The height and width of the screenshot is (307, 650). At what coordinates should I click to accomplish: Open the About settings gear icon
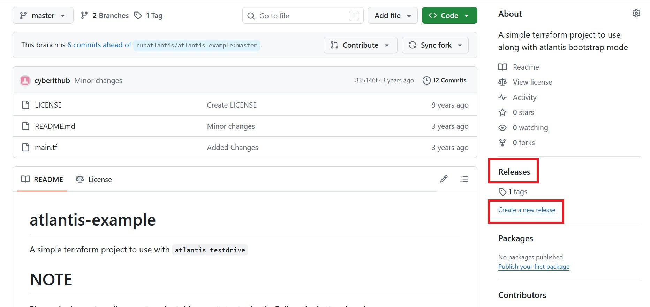tap(636, 13)
